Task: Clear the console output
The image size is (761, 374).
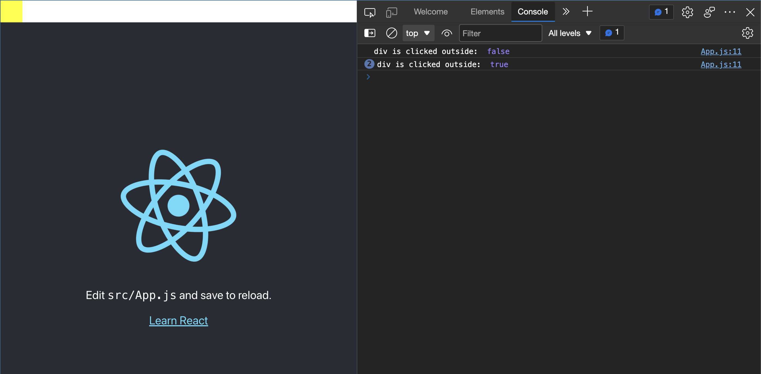Action: pyautogui.click(x=391, y=33)
